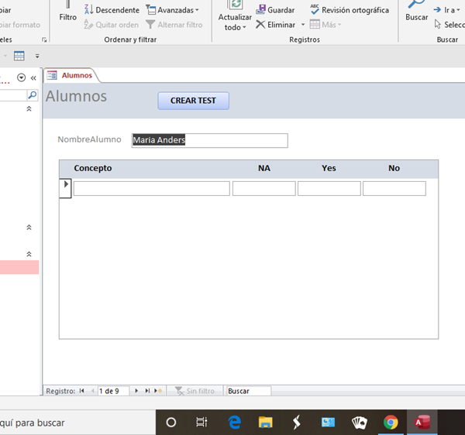Image resolution: width=465 pixels, height=435 pixels.
Task: Click the NombreAlumno field with Maria Anders
Action: coord(209,140)
